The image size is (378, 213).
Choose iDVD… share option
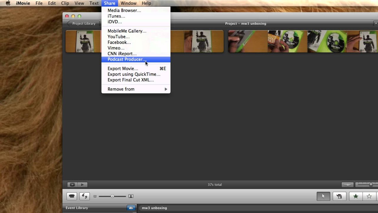(136, 22)
